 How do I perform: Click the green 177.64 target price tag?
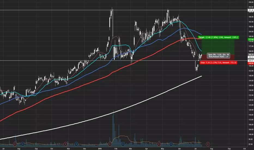point(251,39)
